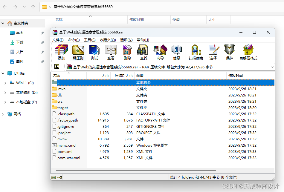
Task: Click the 信息 (Info) toolbar icon
Action: point(176,50)
